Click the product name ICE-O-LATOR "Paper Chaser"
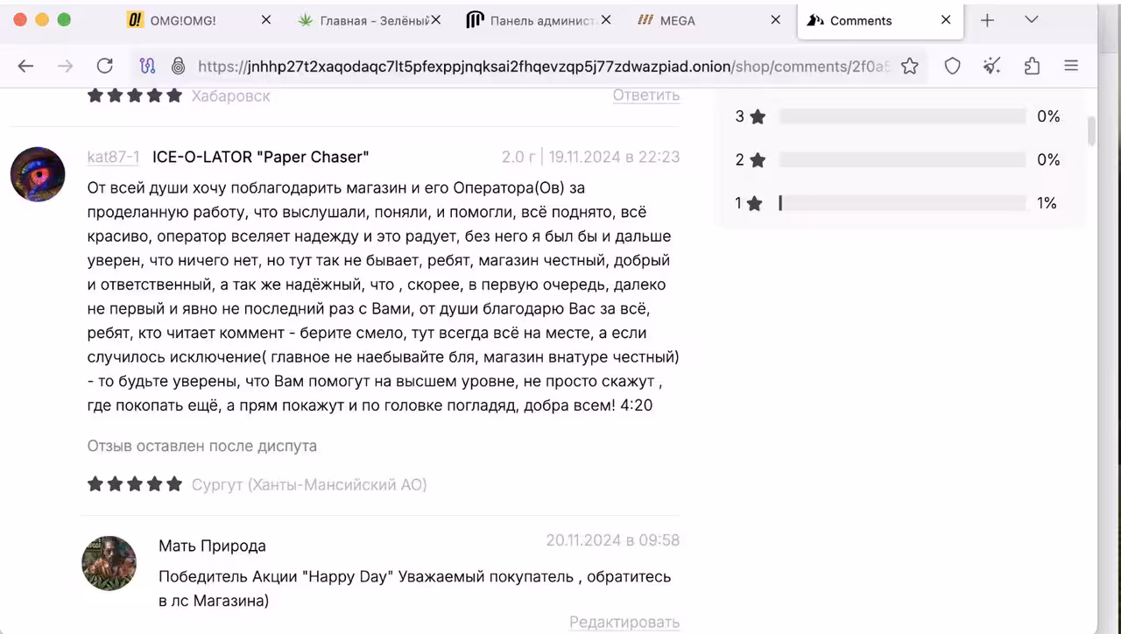 (261, 157)
